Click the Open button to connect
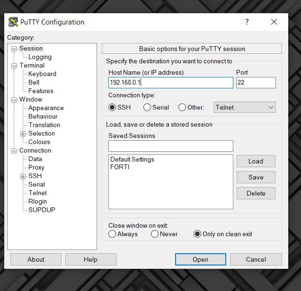 click(200, 259)
